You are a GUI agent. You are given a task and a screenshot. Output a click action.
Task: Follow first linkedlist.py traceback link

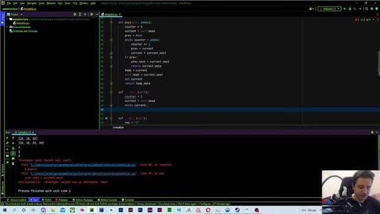pyautogui.click(x=83, y=165)
